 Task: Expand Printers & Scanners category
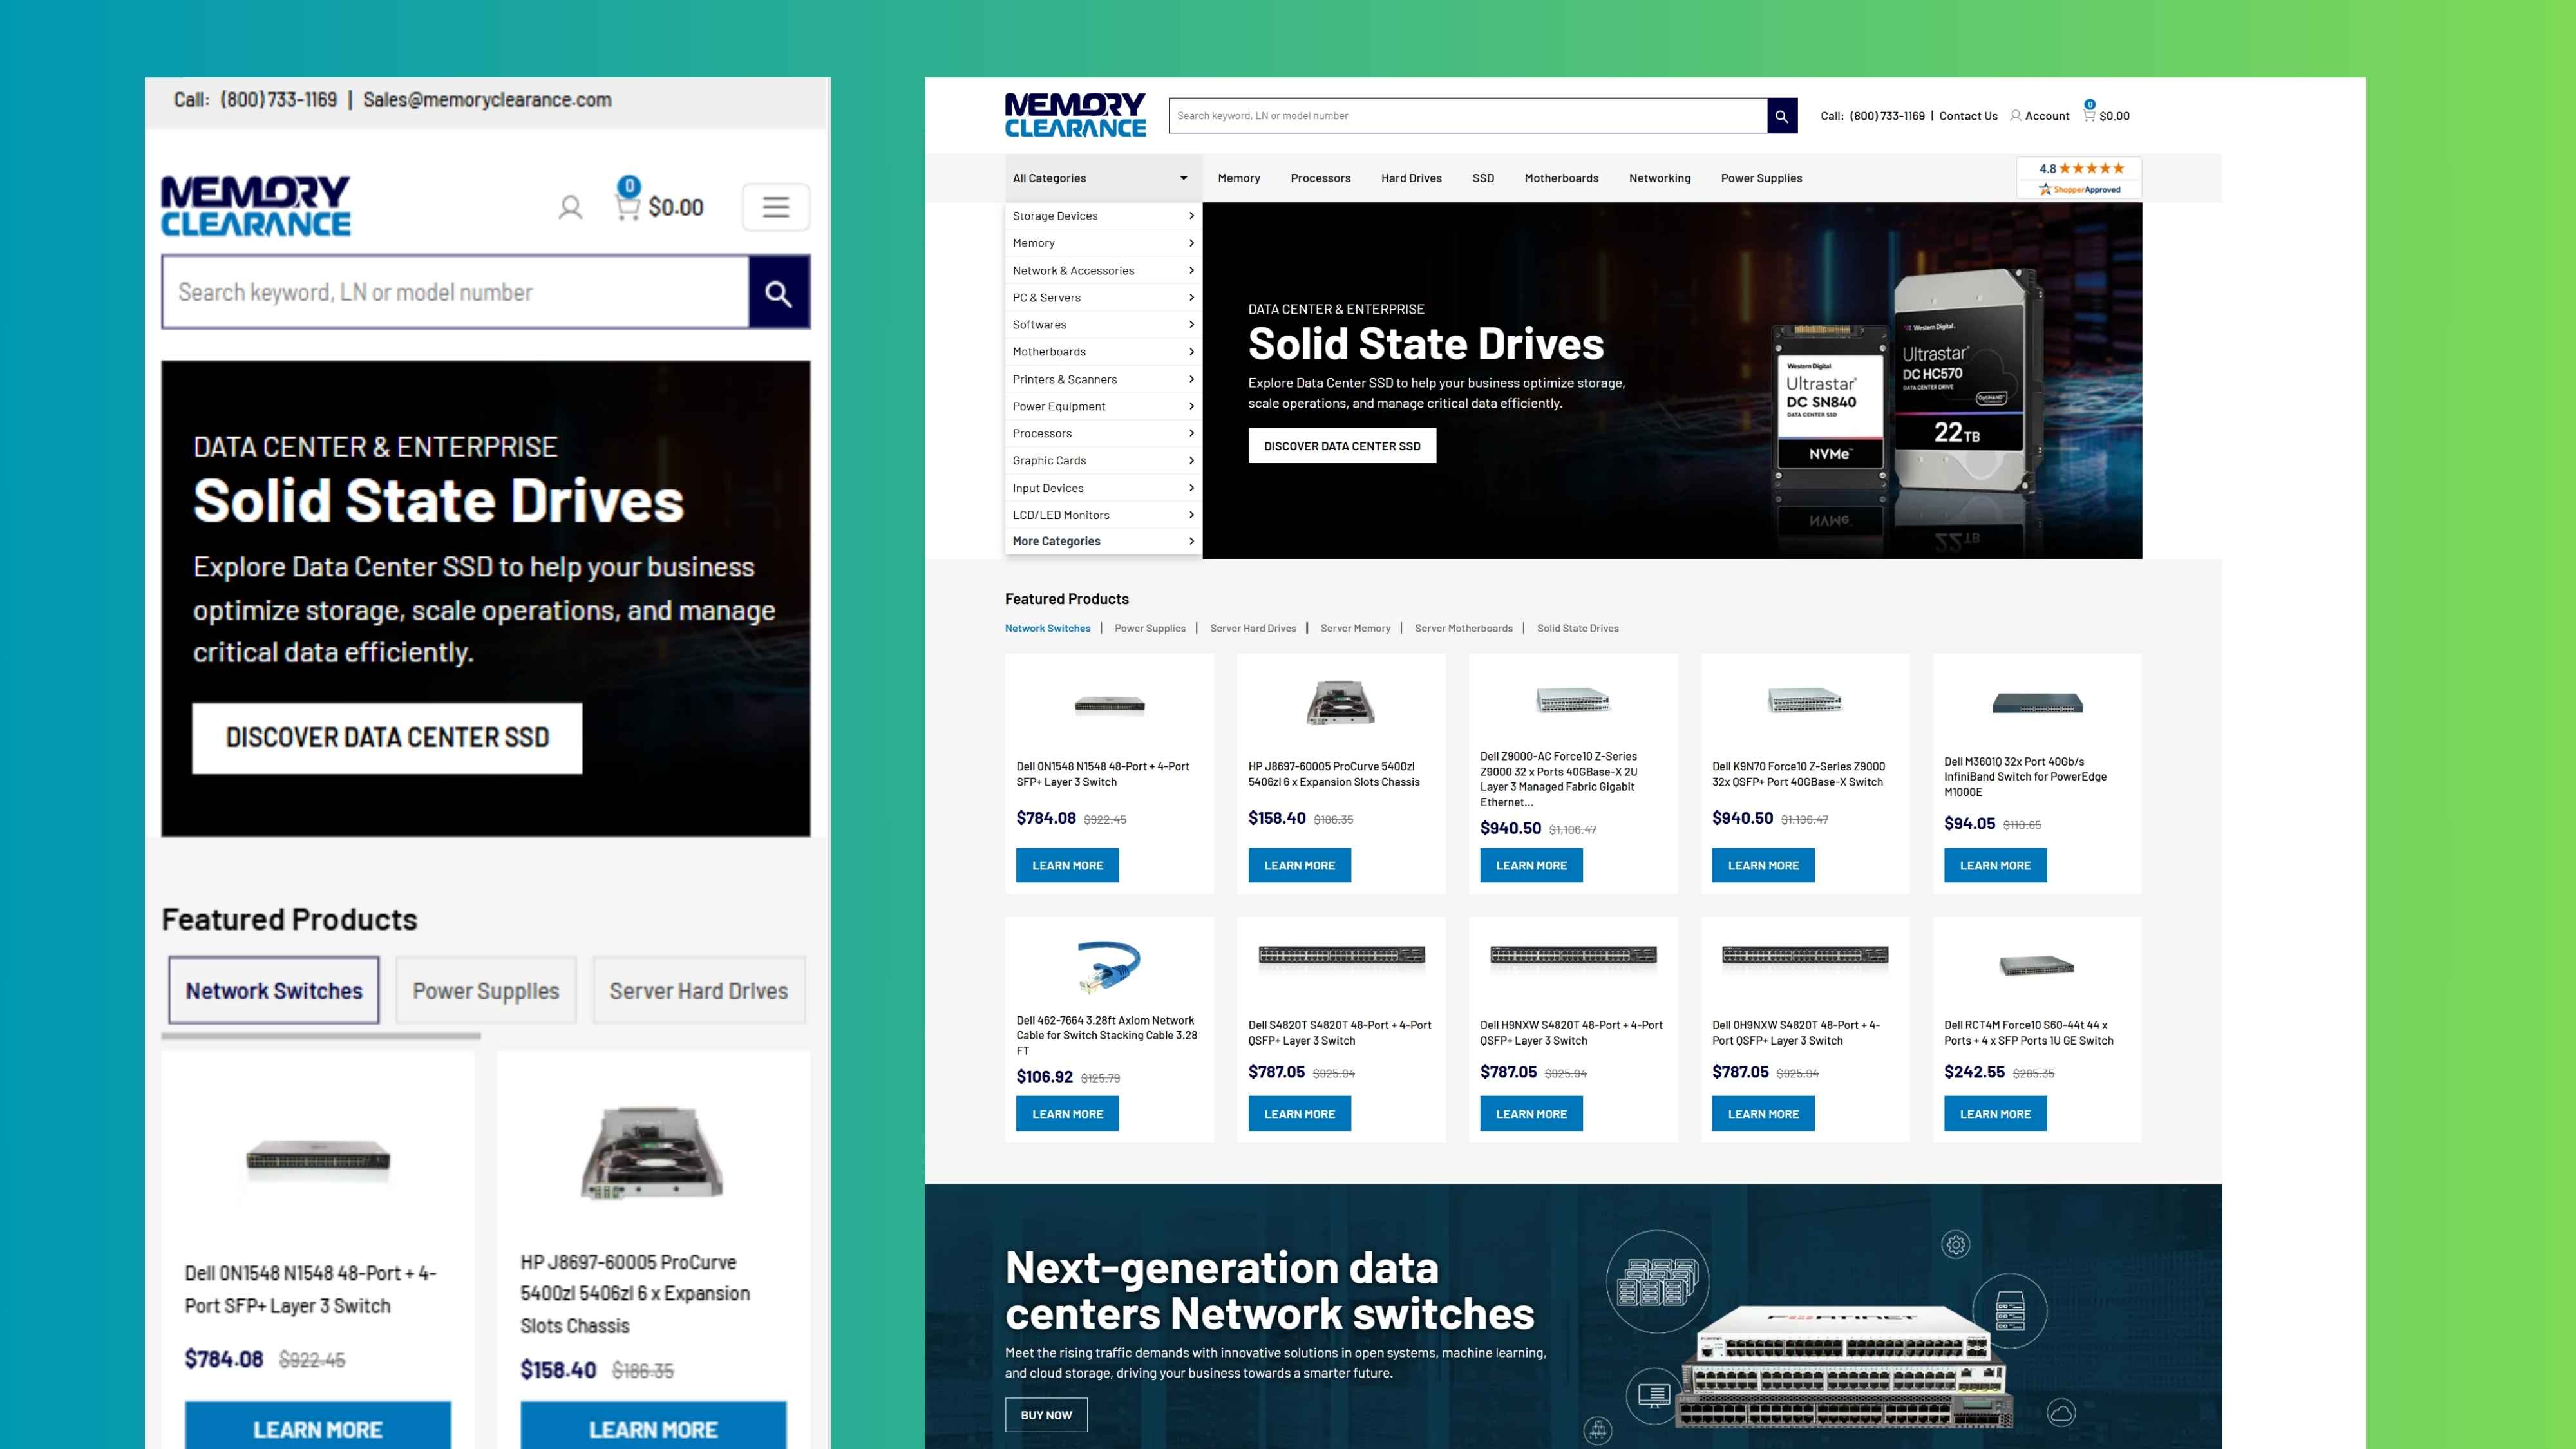[x=1103, y=379]
